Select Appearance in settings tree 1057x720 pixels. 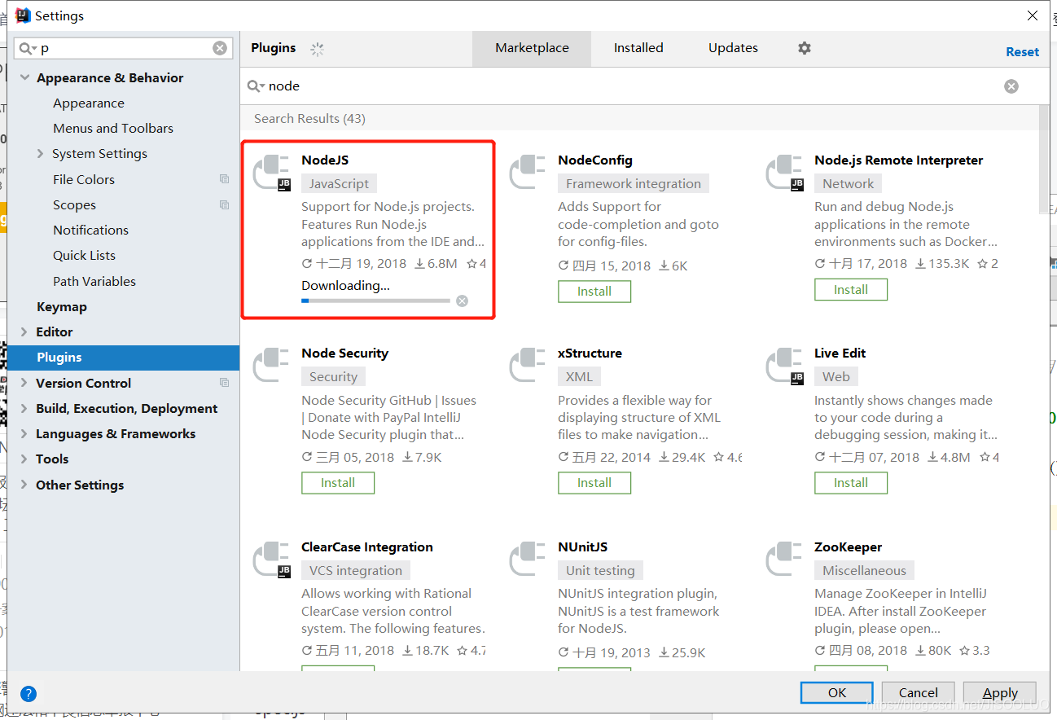click(89, 103)
